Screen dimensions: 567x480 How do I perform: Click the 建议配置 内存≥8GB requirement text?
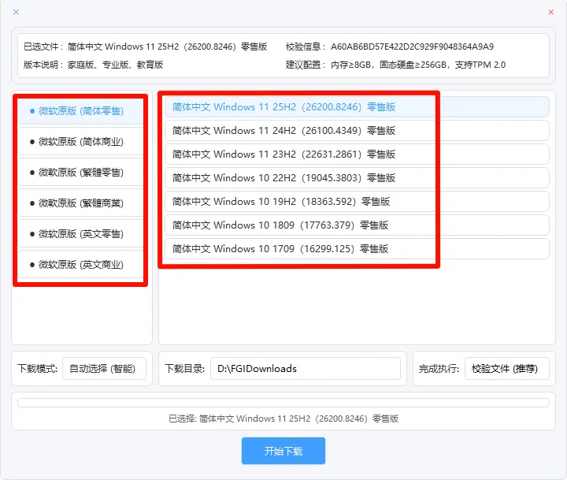[418, 65]
